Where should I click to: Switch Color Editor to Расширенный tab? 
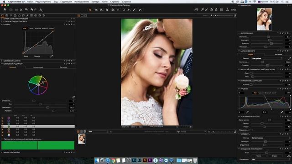click(x=38, y=67)
